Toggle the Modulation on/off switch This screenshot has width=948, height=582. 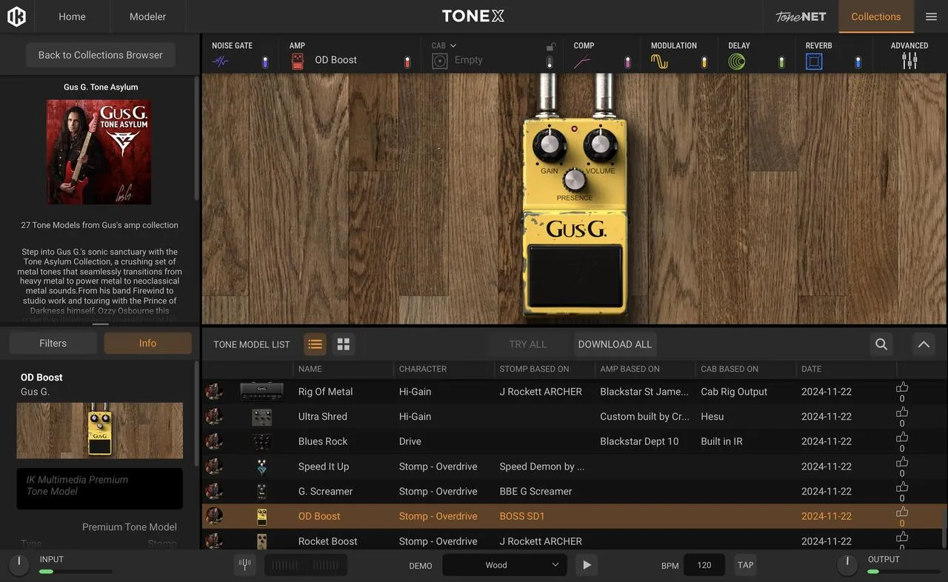pos(704,62)
